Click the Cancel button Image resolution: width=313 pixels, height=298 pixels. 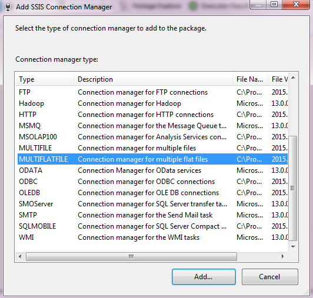[x=269, y=277]
